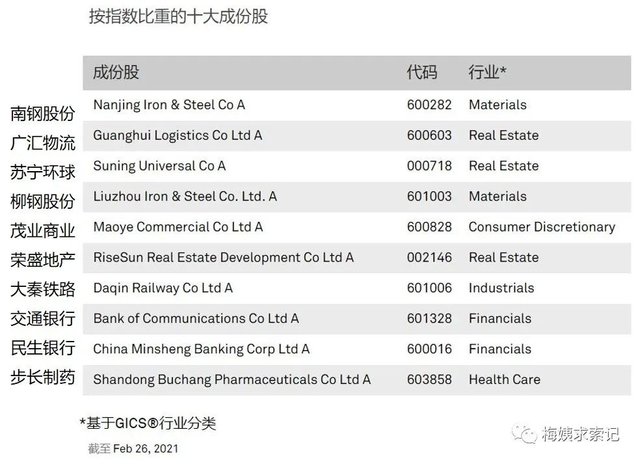Click the 梅姨求索记 watermark text
The image size is (640, 462).
pos(580,434)
